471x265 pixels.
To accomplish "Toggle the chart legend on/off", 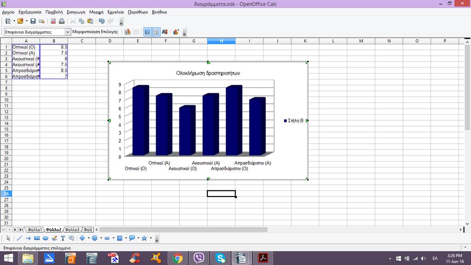I will [x=156, y=32].
